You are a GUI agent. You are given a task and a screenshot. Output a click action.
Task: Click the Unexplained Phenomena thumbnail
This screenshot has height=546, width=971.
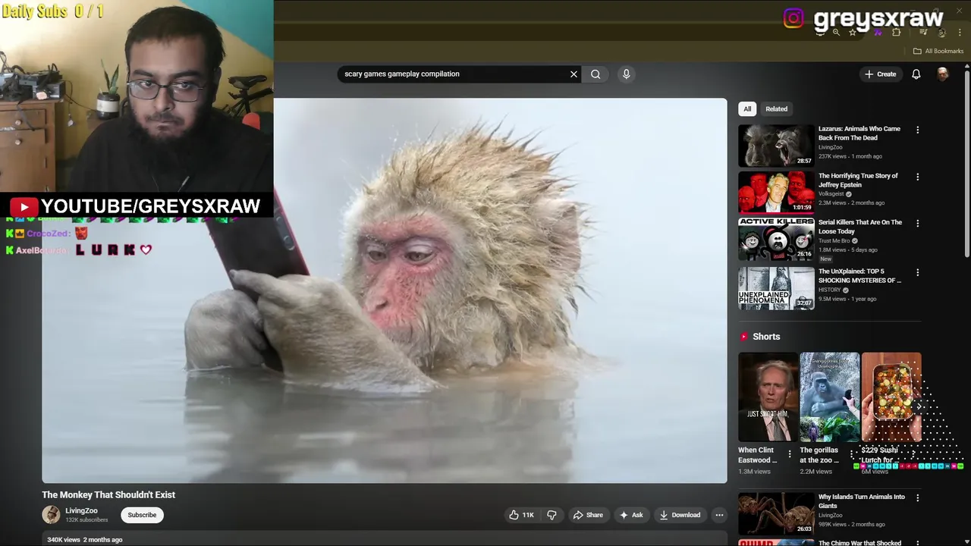point(776,288)
